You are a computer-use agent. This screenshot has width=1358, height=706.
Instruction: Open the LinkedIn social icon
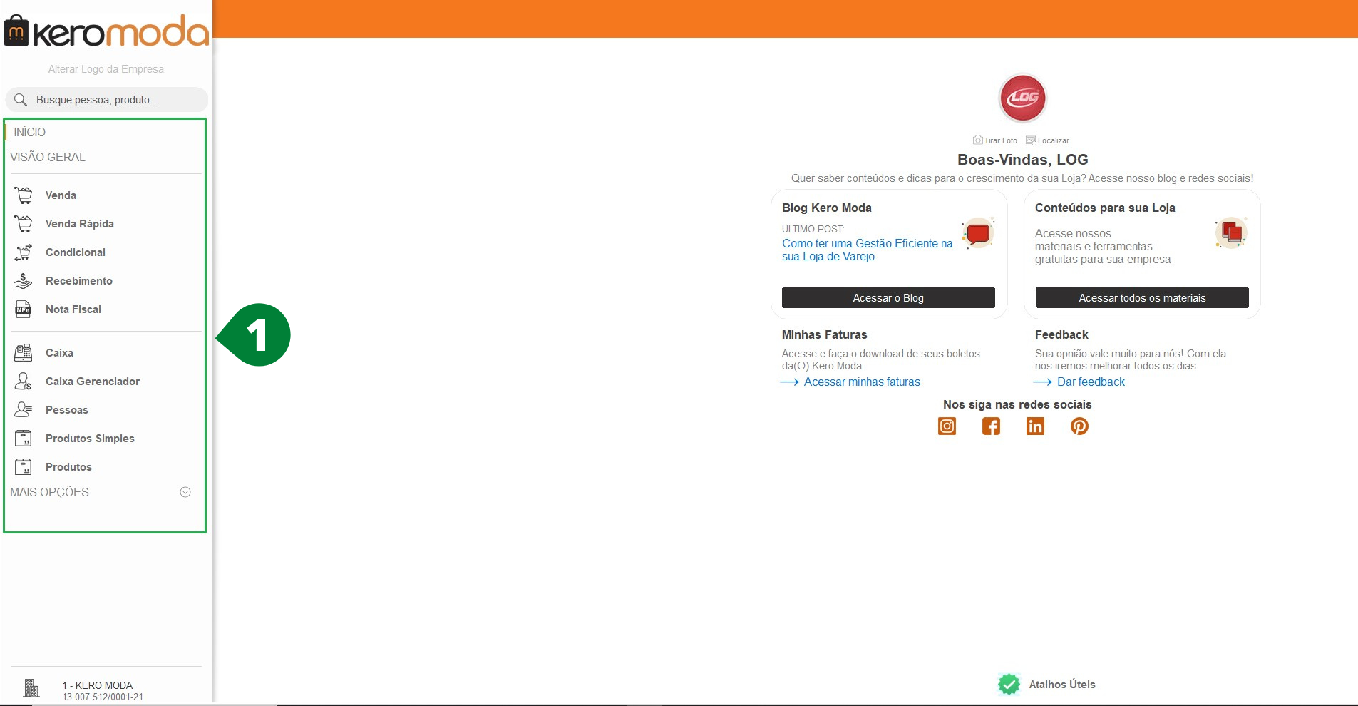click(1035, 426)
